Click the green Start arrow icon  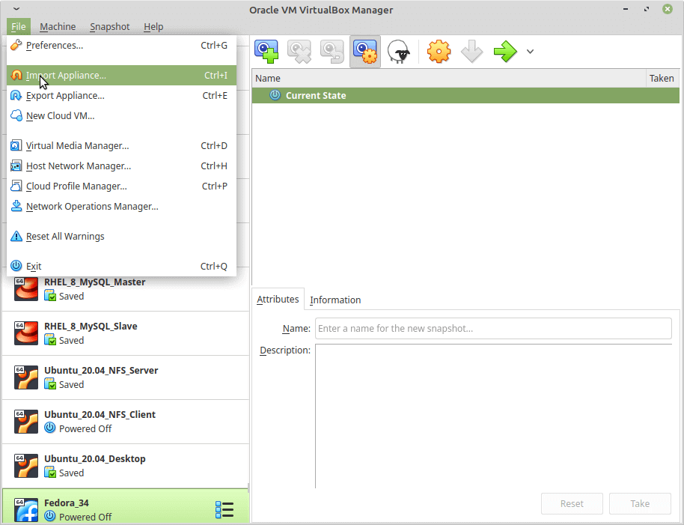[505, 52]
